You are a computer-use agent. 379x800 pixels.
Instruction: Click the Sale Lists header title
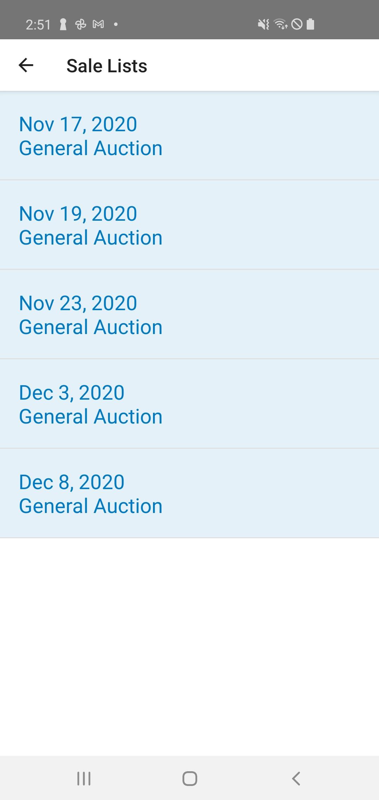point(107,66)
